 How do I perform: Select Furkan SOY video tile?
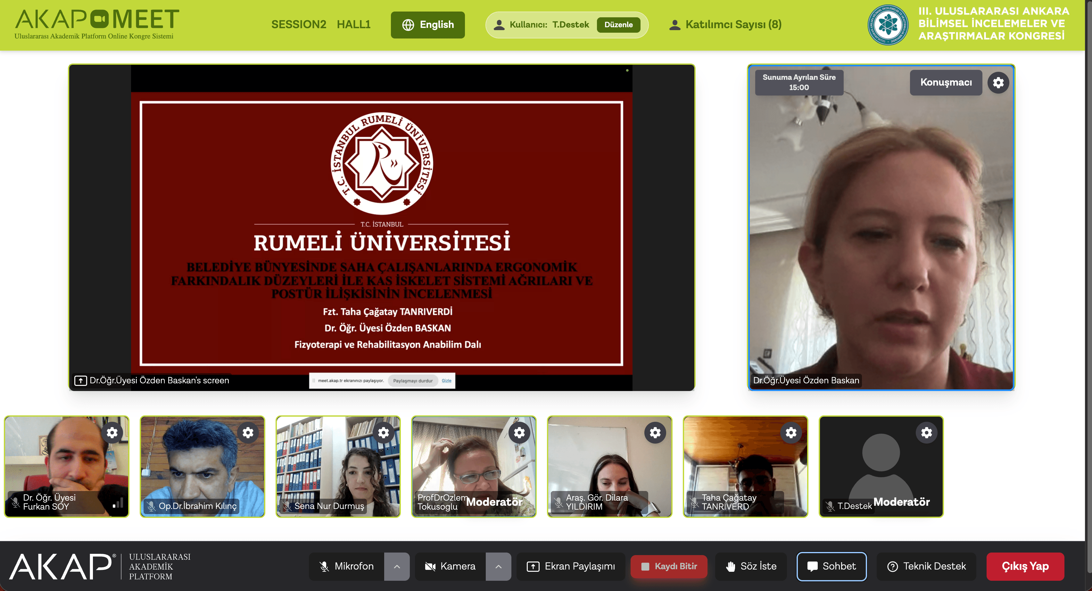(x=67, y=466)
